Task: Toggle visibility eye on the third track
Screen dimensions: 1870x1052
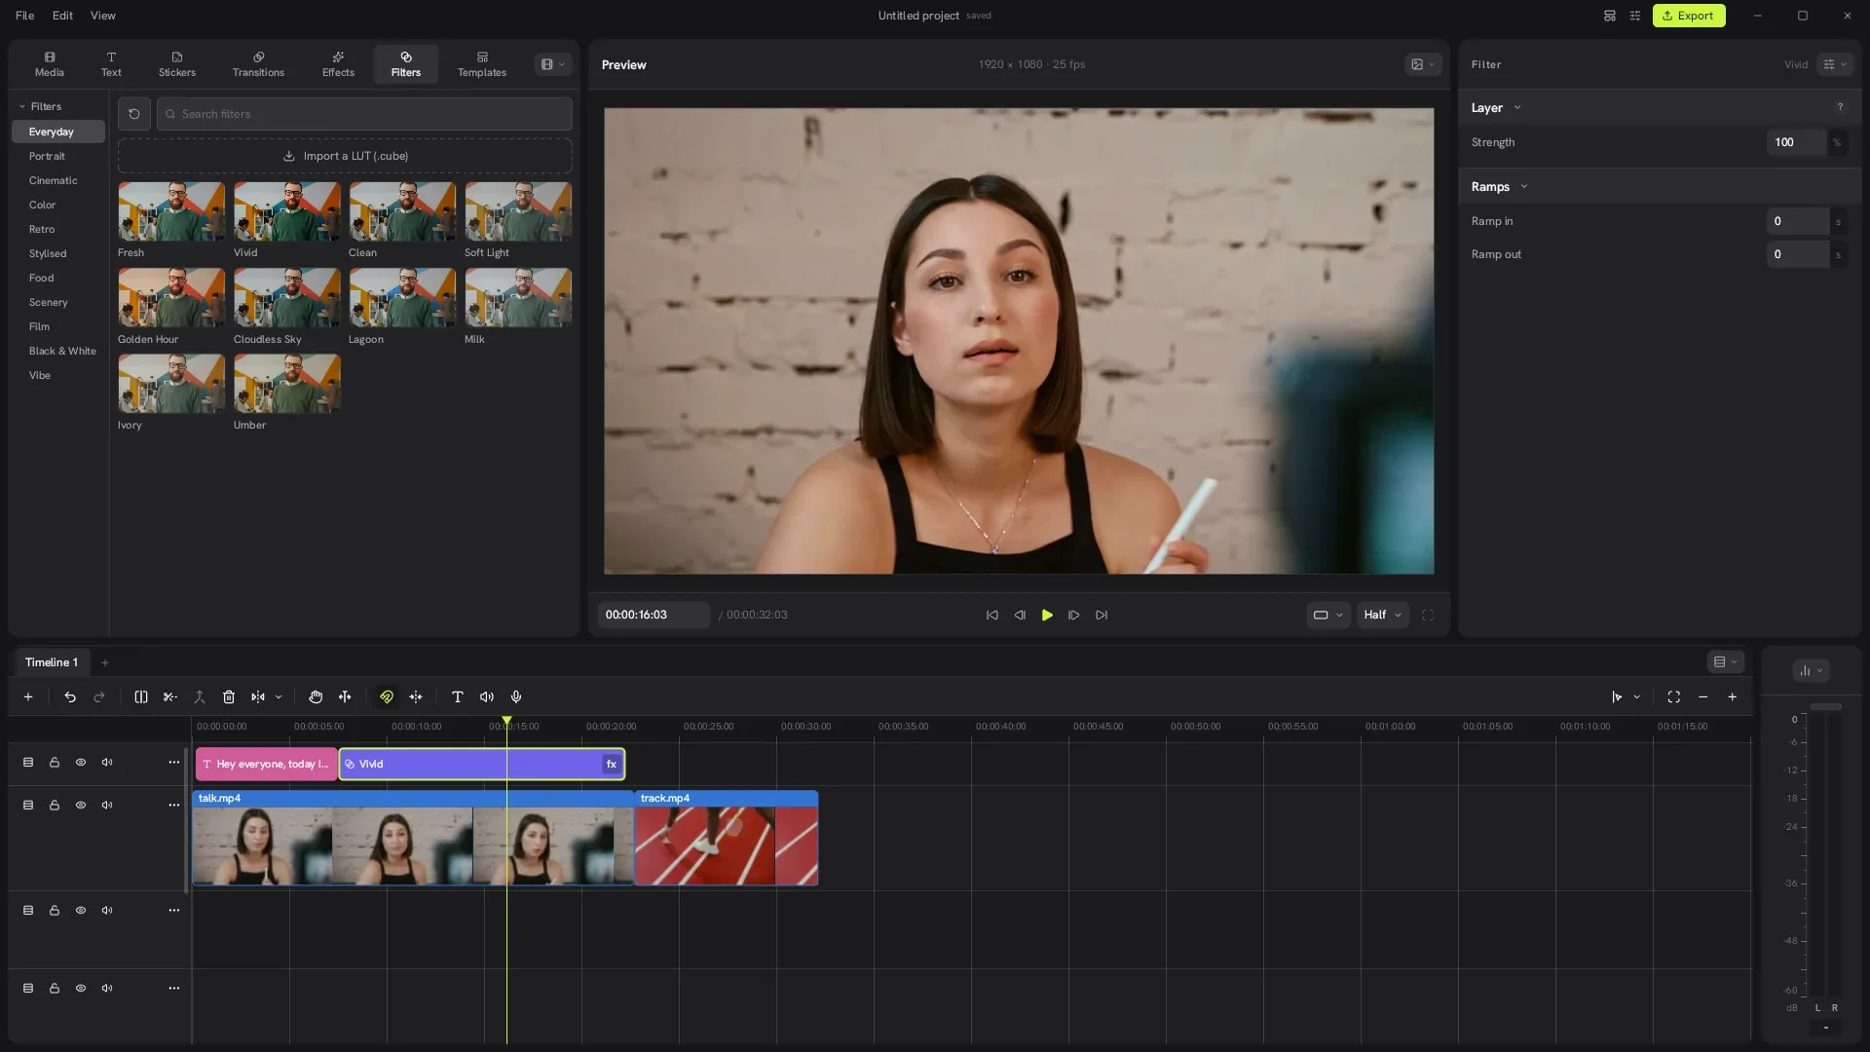Action: click(x=81, y=911)
